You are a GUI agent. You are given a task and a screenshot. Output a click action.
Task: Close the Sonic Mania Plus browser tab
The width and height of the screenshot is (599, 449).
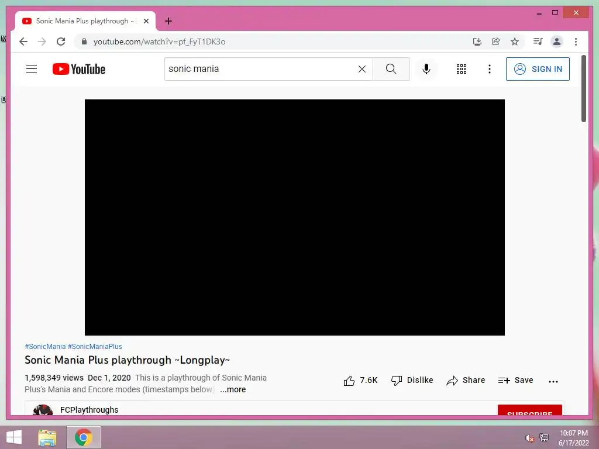[x=146, y=21]
